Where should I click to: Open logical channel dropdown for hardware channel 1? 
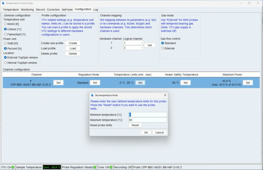coord(134,43)
